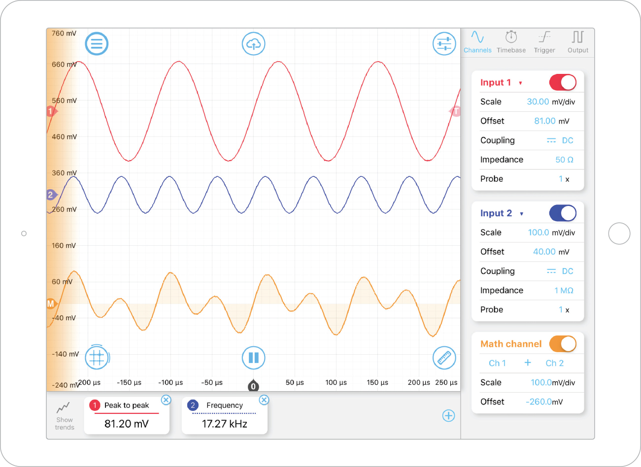This screenshot has width=641, height=467.
Task: Click the cursors grid icon
Action: tap(97, 358)
